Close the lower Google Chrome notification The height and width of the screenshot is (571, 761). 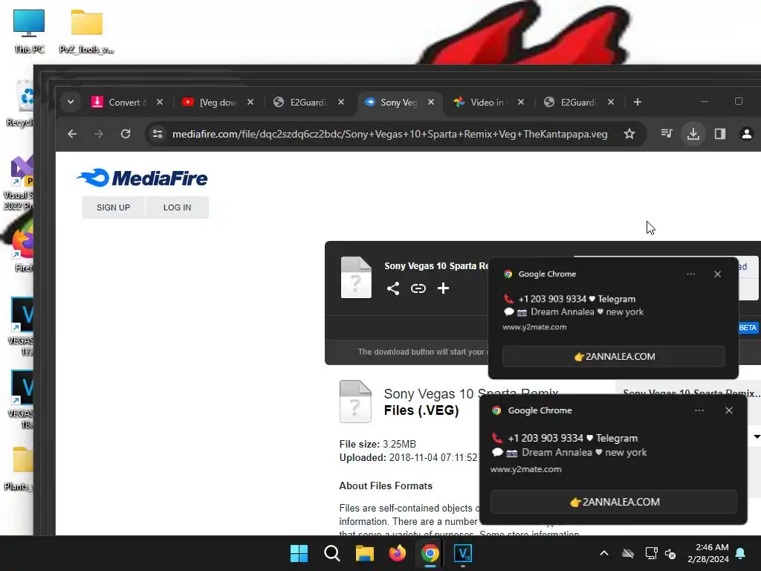(x=728, y=410)
